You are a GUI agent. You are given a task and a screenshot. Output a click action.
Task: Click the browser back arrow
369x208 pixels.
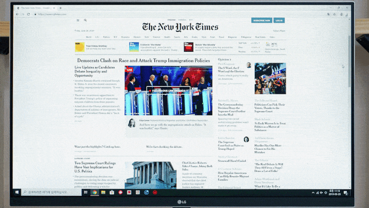pos(17,14)
